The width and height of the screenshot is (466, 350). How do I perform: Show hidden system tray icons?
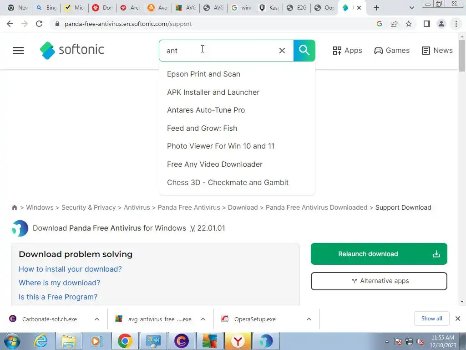click(387, 342)
